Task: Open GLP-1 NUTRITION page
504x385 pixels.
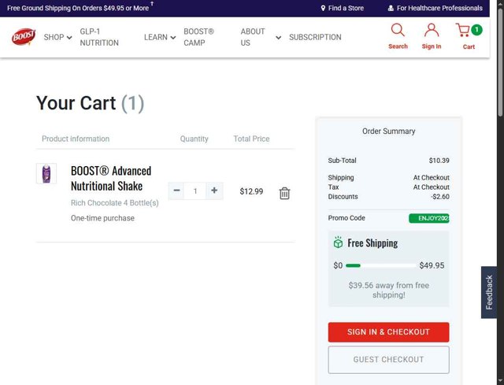Action: [99, 37]
